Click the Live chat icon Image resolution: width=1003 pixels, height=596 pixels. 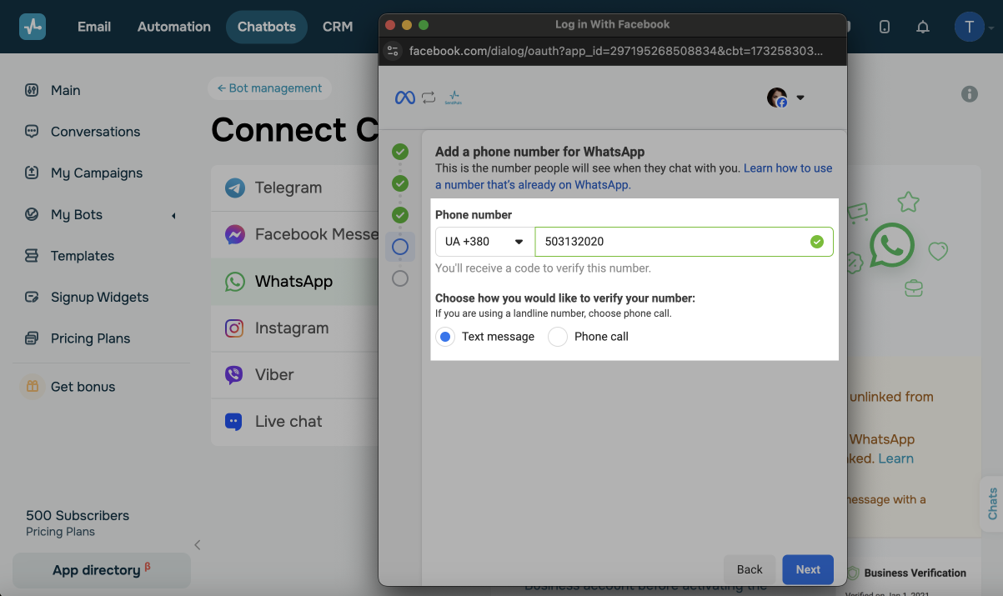coord(234,421)
